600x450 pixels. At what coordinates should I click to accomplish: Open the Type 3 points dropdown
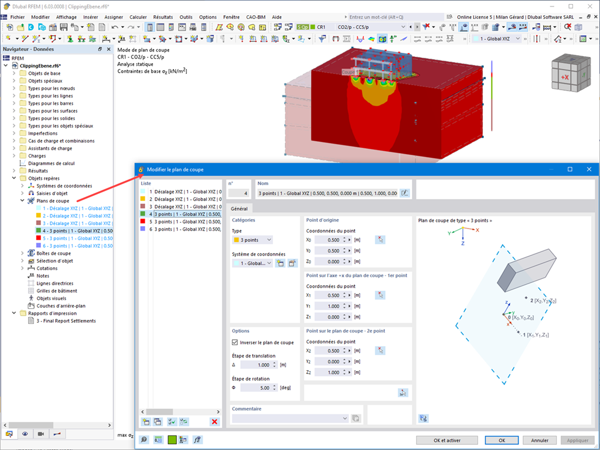coord(252,240)
